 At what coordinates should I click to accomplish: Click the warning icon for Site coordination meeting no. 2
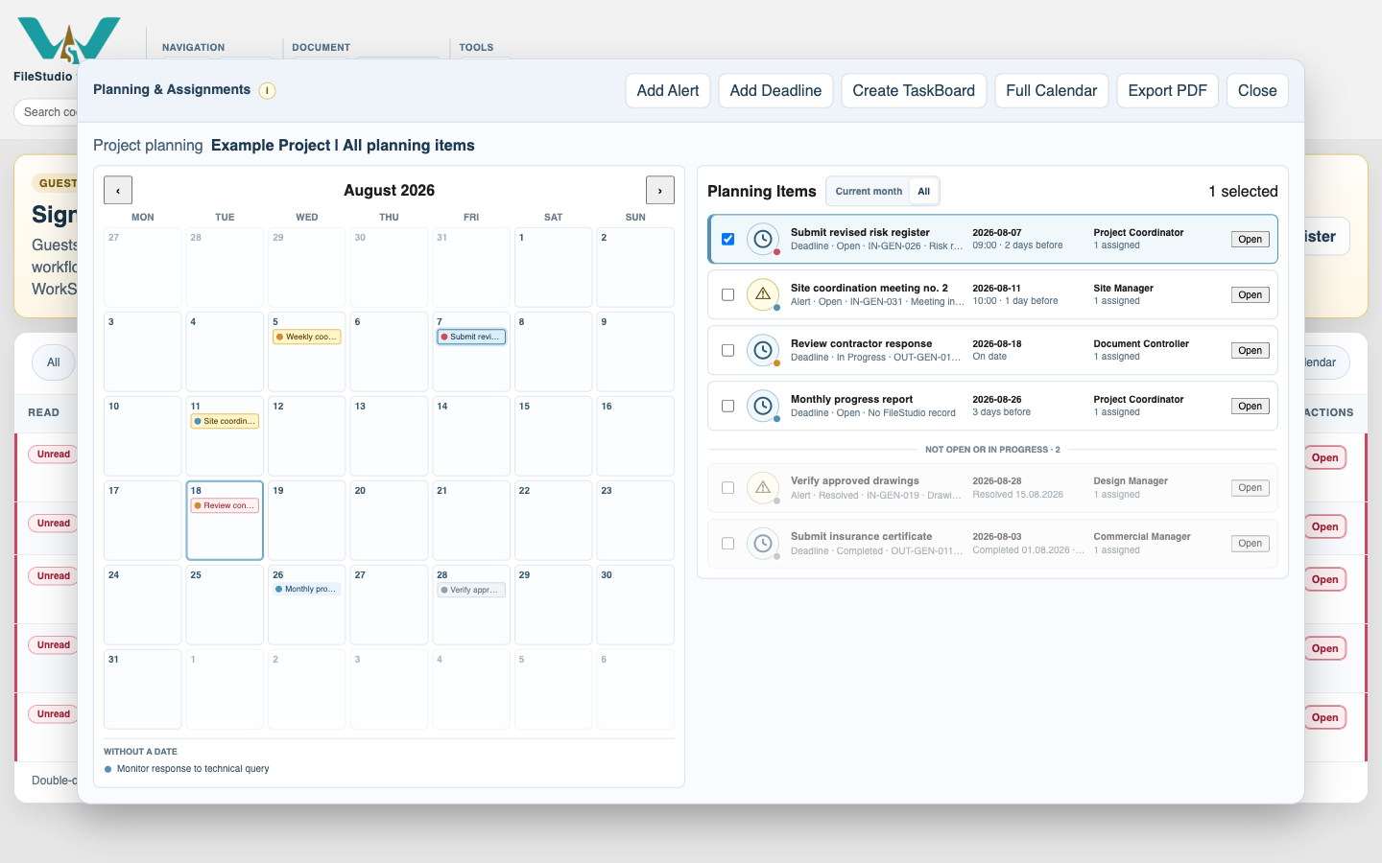point(763,294)
